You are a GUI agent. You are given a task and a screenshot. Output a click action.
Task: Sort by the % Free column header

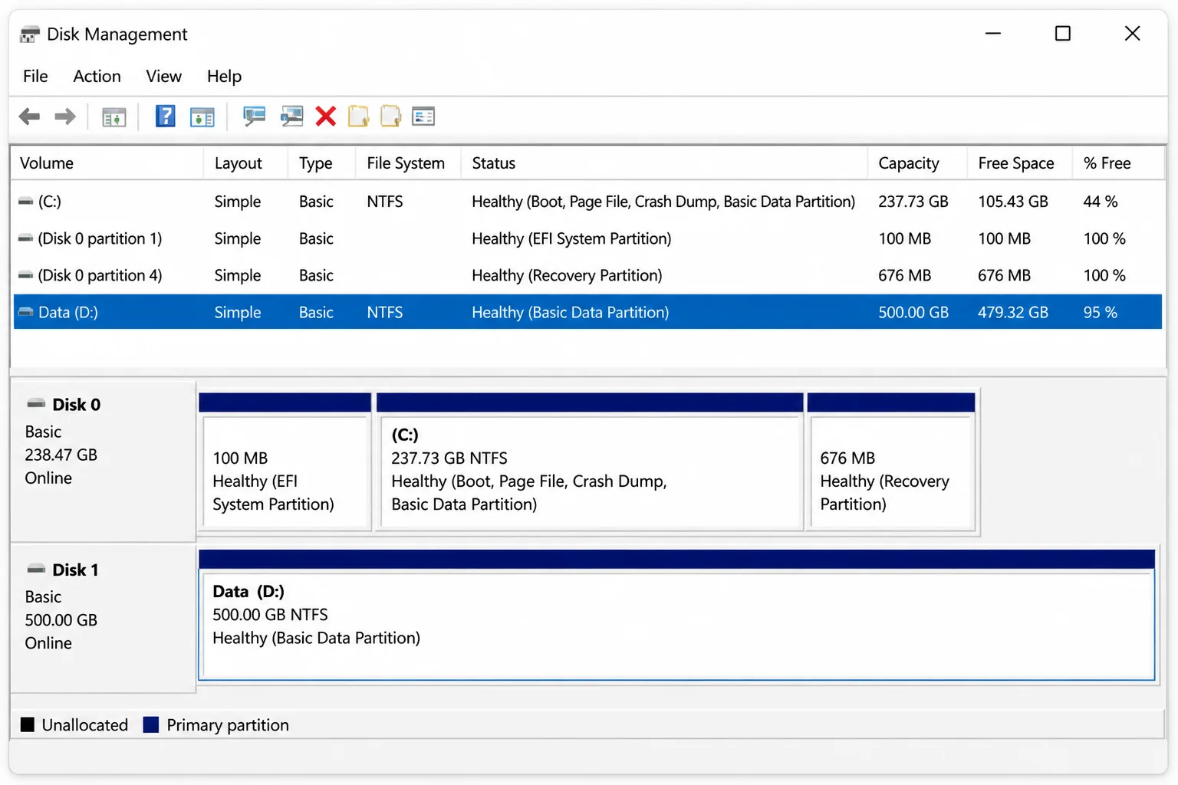[x=1118, y=163]
